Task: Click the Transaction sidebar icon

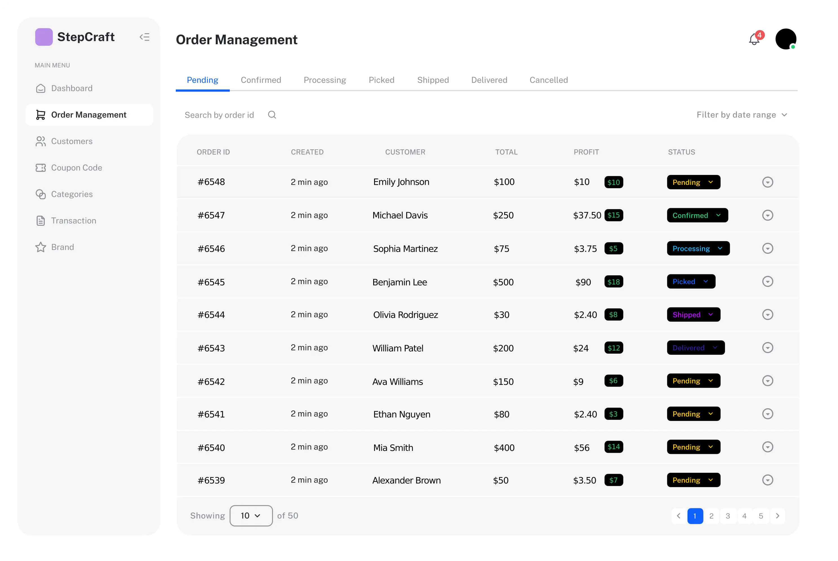Action: (41, 220)
